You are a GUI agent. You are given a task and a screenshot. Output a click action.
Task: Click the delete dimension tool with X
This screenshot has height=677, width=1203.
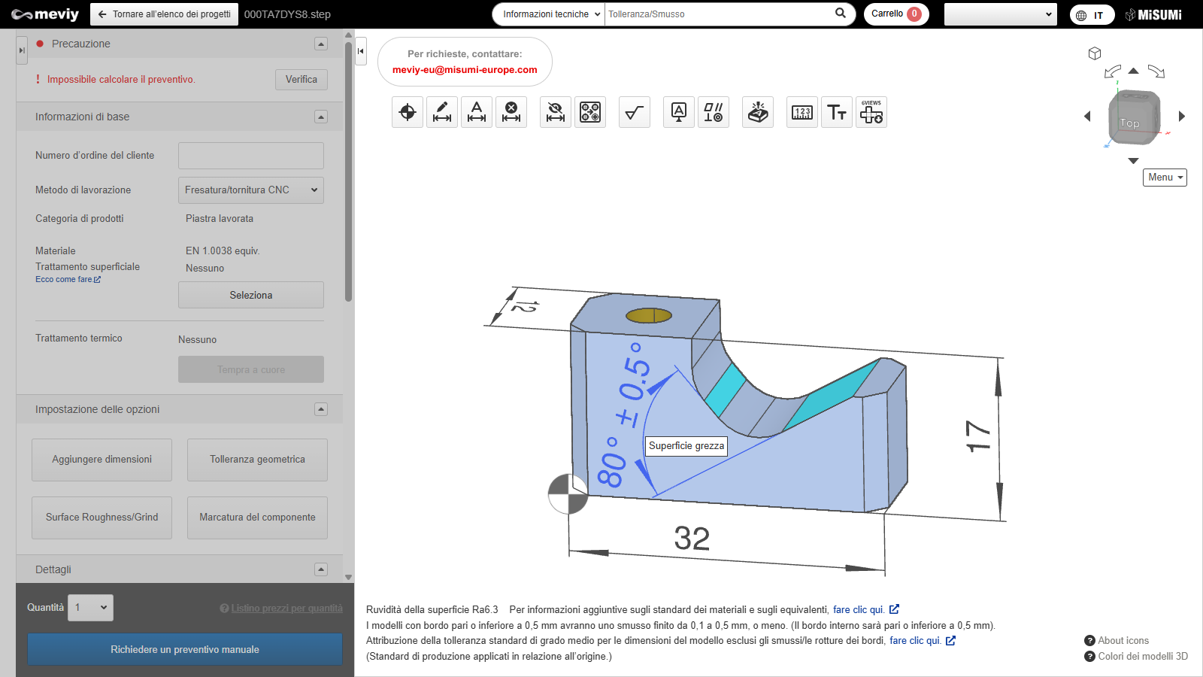click(511, 112)
